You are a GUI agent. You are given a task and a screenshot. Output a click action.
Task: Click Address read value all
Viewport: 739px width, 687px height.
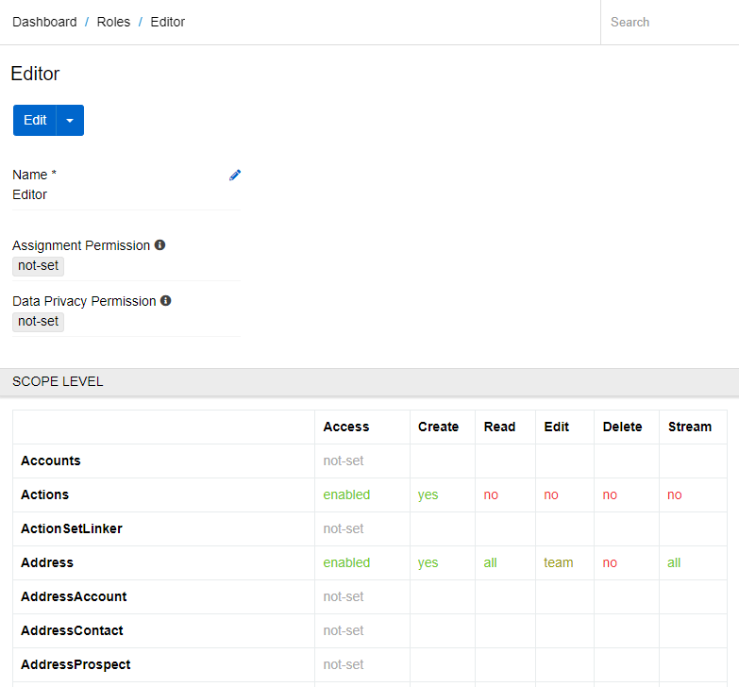click(x=490, y=562)
